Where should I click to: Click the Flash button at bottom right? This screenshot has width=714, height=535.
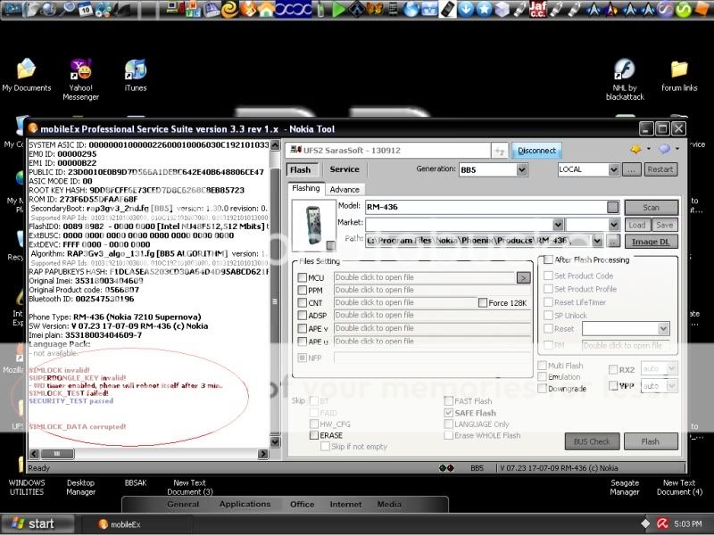click(651, 441)
